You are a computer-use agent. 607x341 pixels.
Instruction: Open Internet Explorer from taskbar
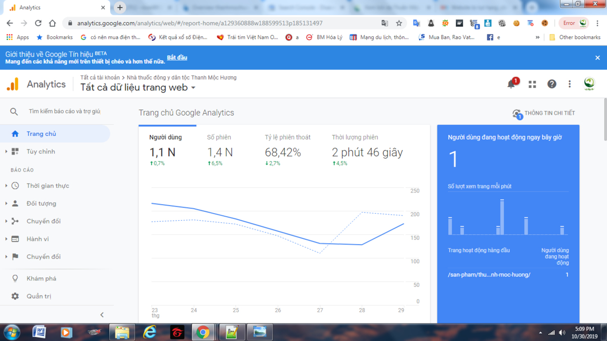coord(150,332)
